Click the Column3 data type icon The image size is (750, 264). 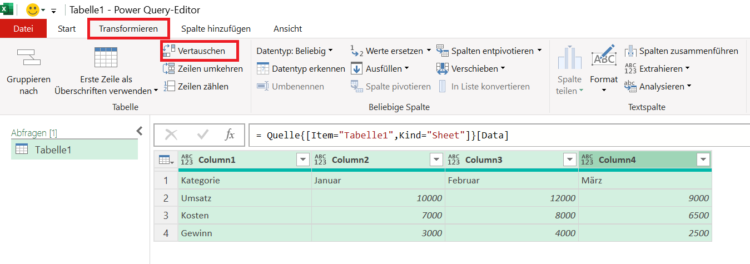(x=454, y=160)
